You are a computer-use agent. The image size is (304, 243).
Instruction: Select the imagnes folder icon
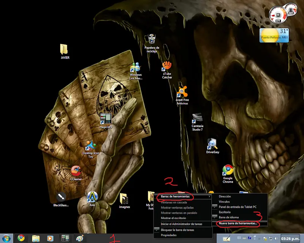(124, 200)
